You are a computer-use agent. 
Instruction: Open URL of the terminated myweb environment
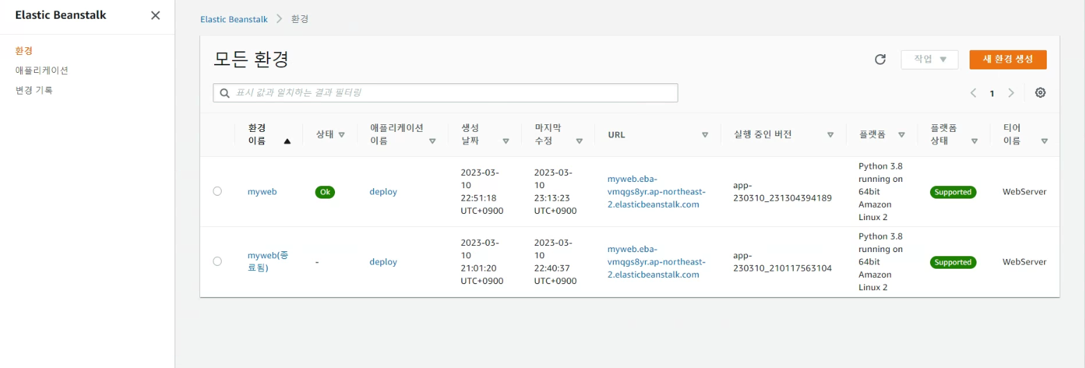[656, 262]
